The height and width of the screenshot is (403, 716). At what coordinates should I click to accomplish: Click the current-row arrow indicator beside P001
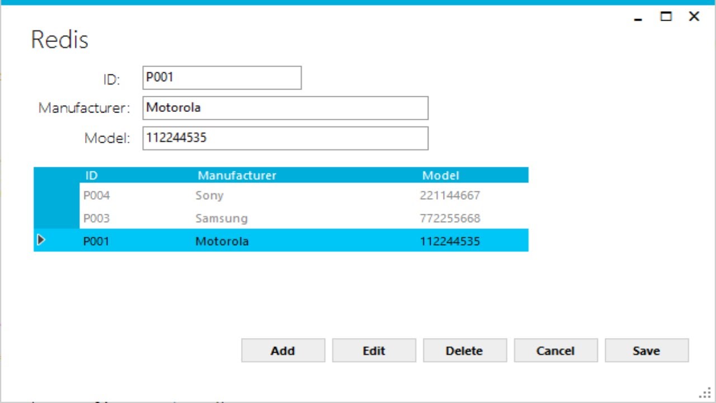click(x=41, y=240)
